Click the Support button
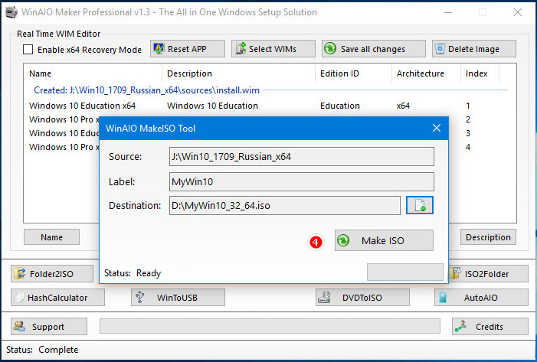The image size is (537, 362). click(x=48, y=327)
